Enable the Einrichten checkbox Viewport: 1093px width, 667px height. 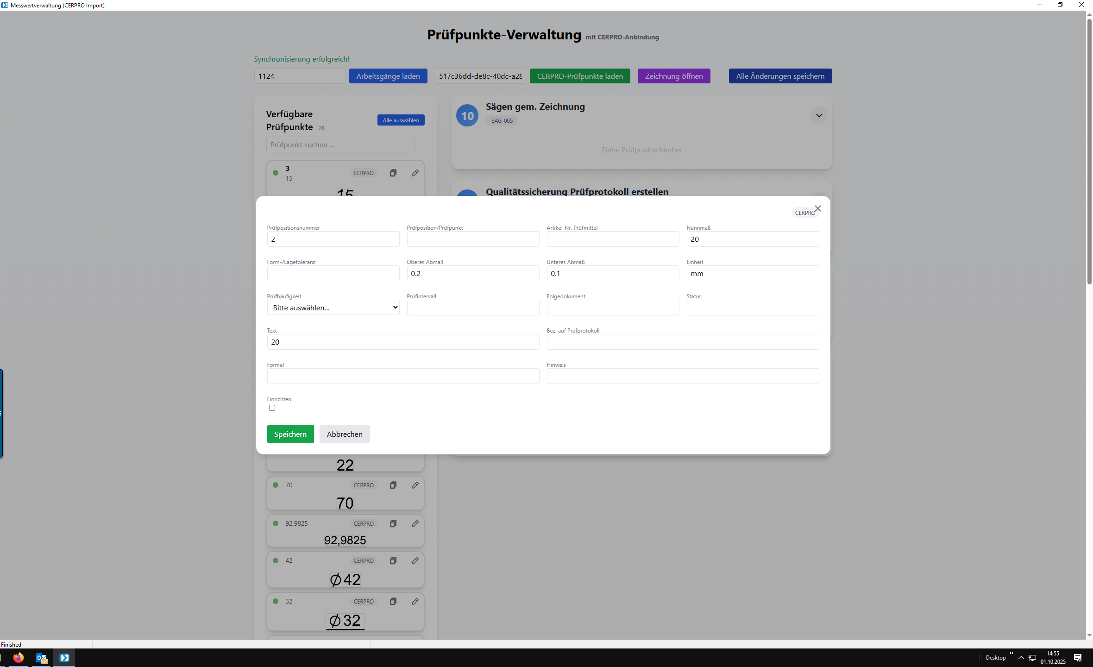click(x=272, y=408)
